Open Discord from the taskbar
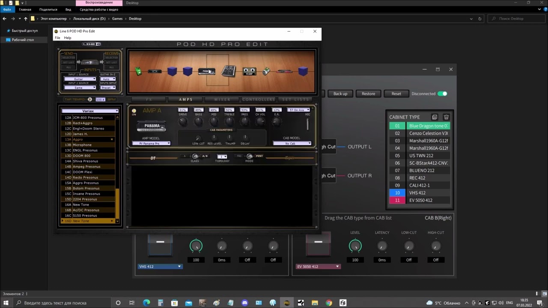Image resolution: width=548 pixels, height=308 pixels. pos(244,303)
